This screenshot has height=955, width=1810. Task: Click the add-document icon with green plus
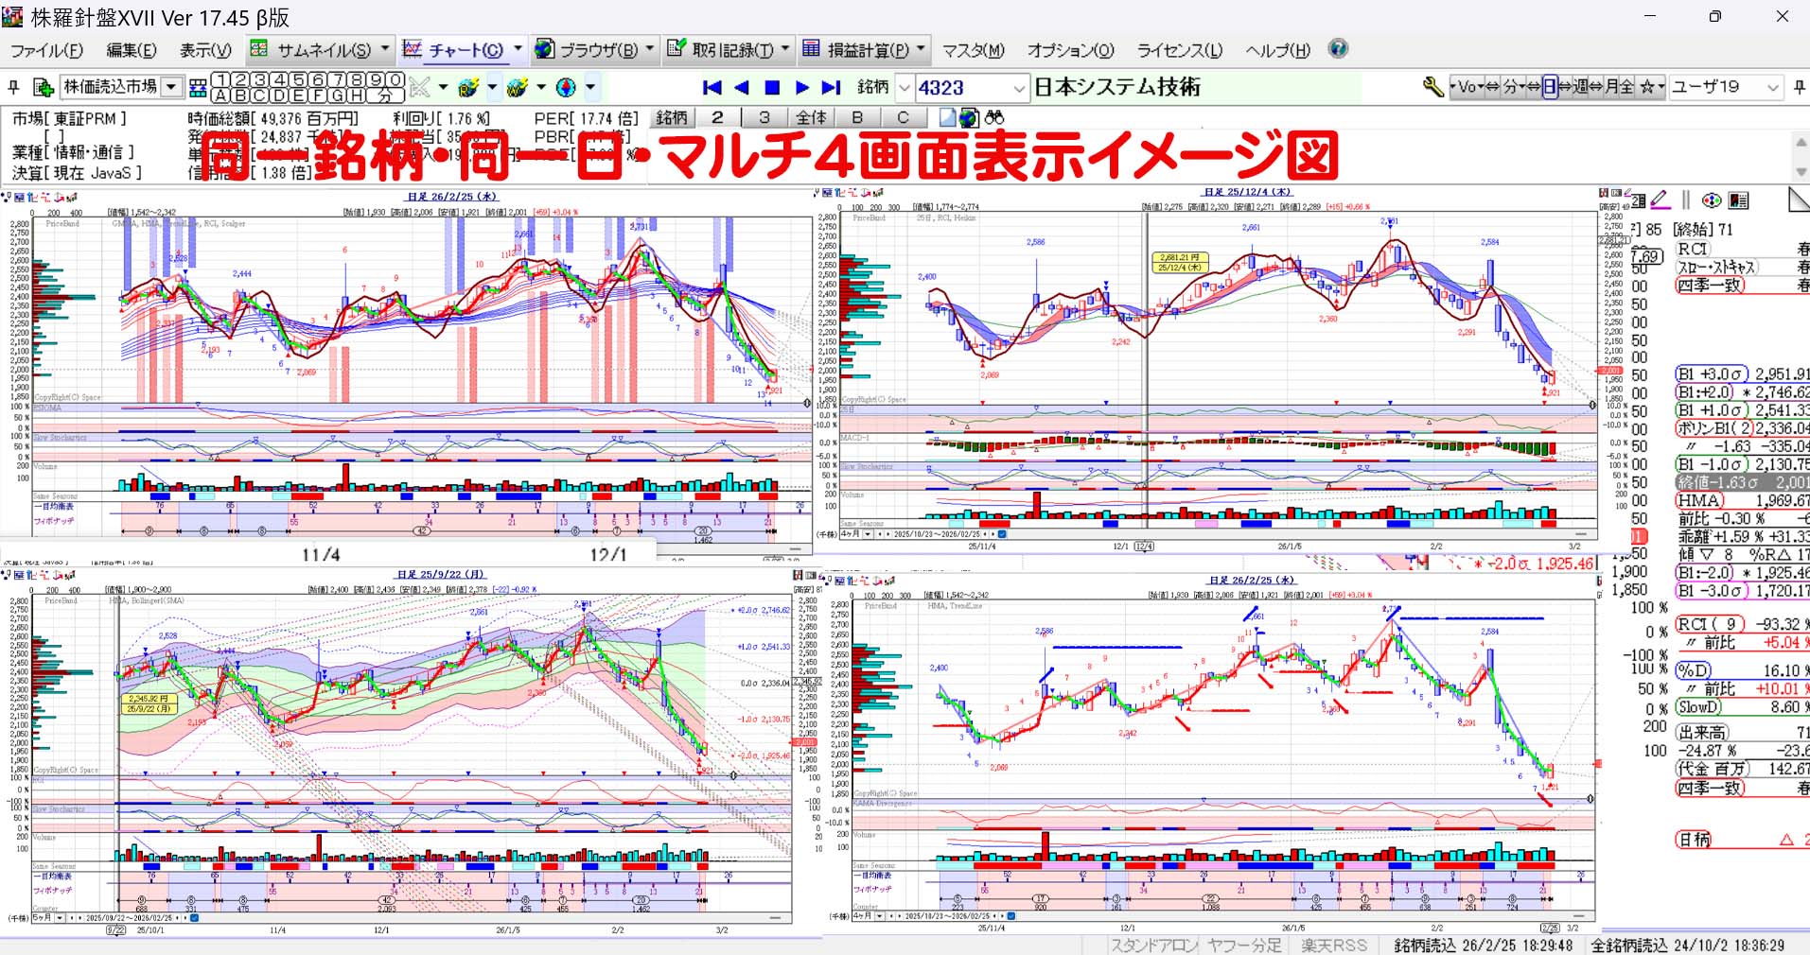[43, 87]
